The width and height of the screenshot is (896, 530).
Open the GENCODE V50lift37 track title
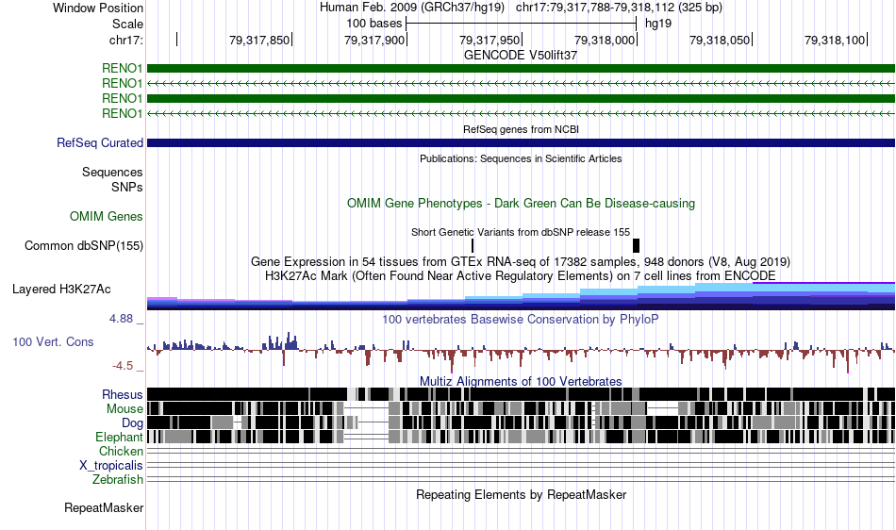[x=521, y=56]
